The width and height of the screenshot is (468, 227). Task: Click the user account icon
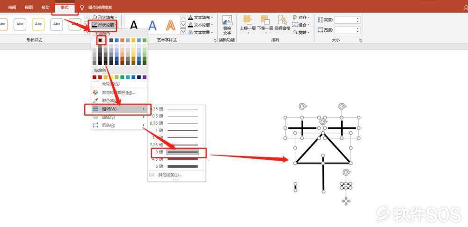466,8
